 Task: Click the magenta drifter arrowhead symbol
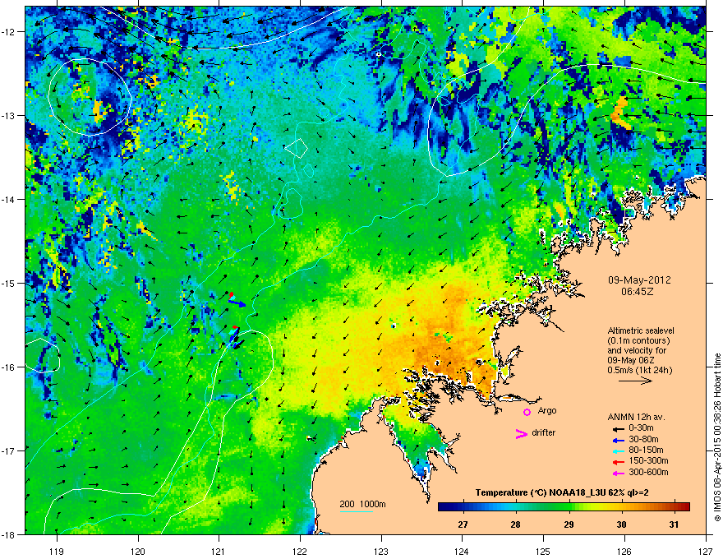(x=522, y=433)
